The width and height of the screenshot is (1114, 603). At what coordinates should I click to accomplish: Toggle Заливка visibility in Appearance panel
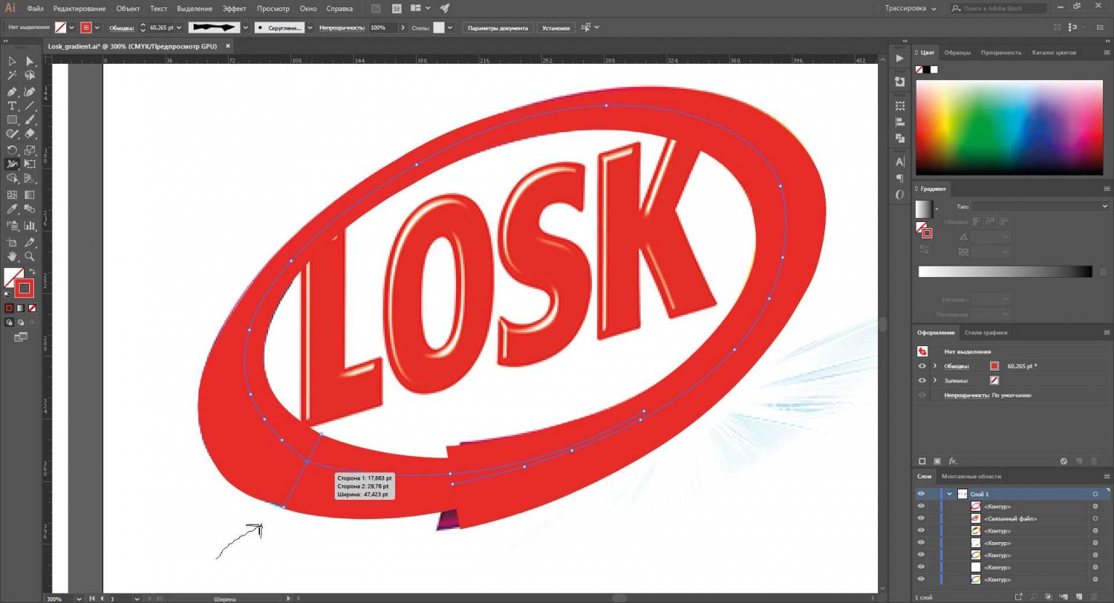(922, 380)
